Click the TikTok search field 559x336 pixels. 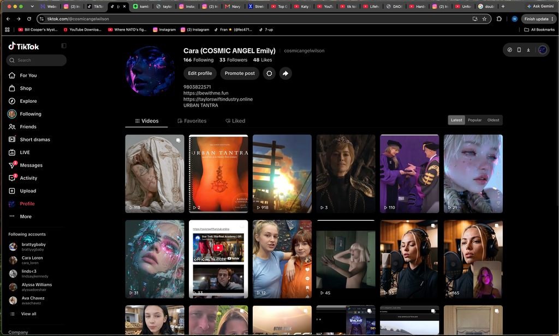[37, 60]
